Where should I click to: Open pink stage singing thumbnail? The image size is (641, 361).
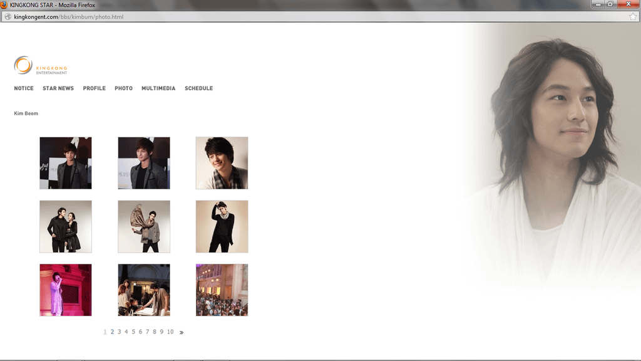(65, 290)
